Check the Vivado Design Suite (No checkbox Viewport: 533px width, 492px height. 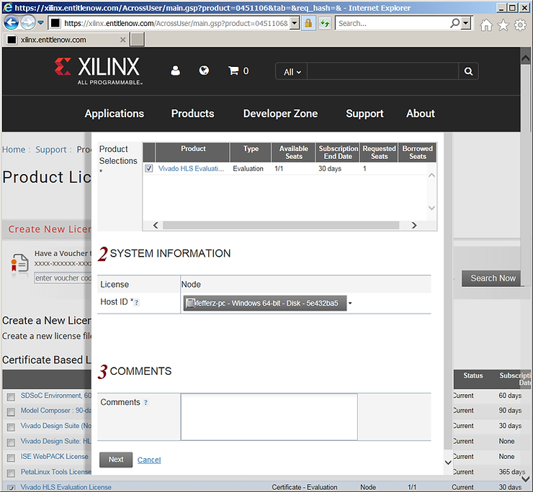click(x=11, y=427)
